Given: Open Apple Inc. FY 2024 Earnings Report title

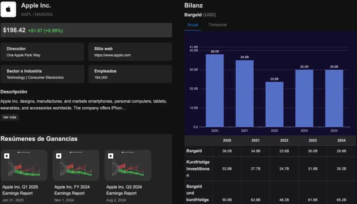Looking at the screenshot, I should (72, 190).
